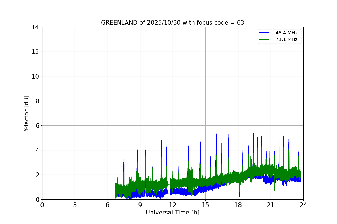Click x-axis tick label 24

(303, 205)
